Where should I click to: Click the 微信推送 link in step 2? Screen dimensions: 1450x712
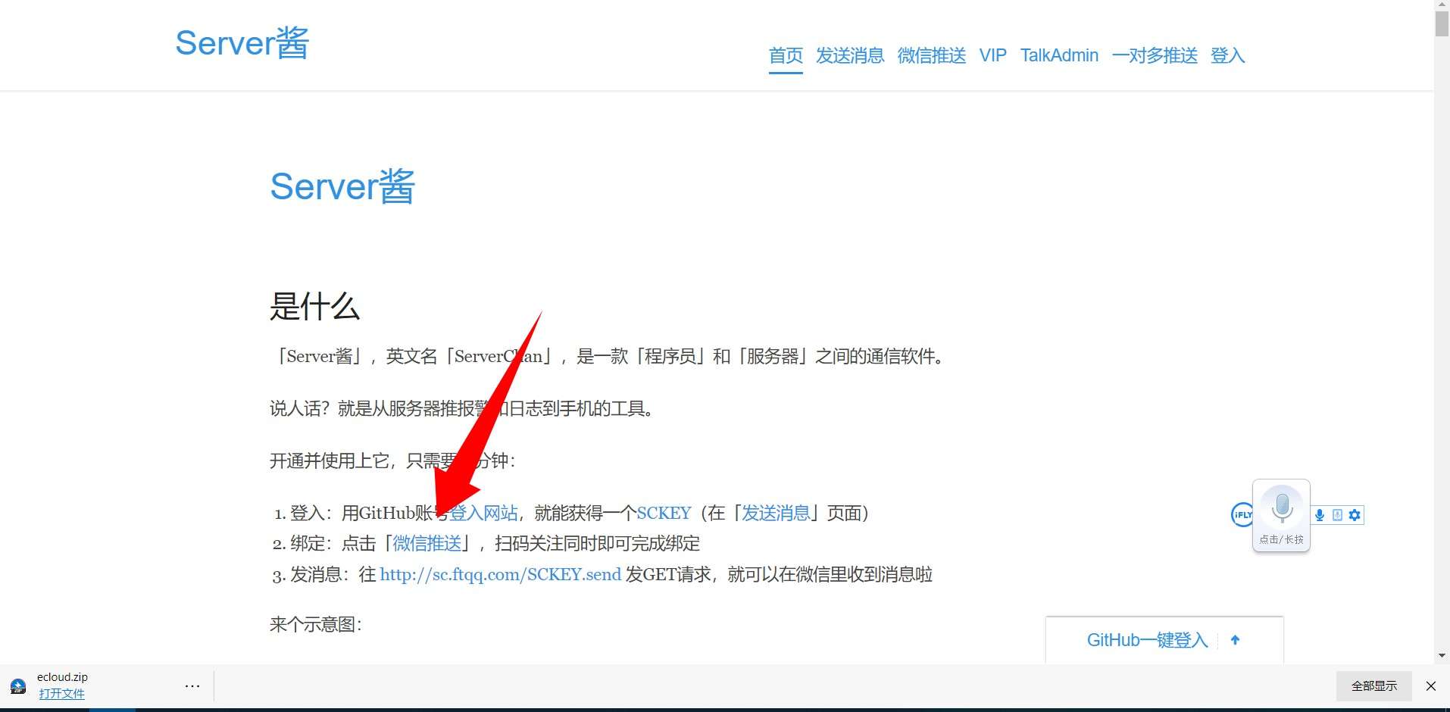[x=427, y=544]
